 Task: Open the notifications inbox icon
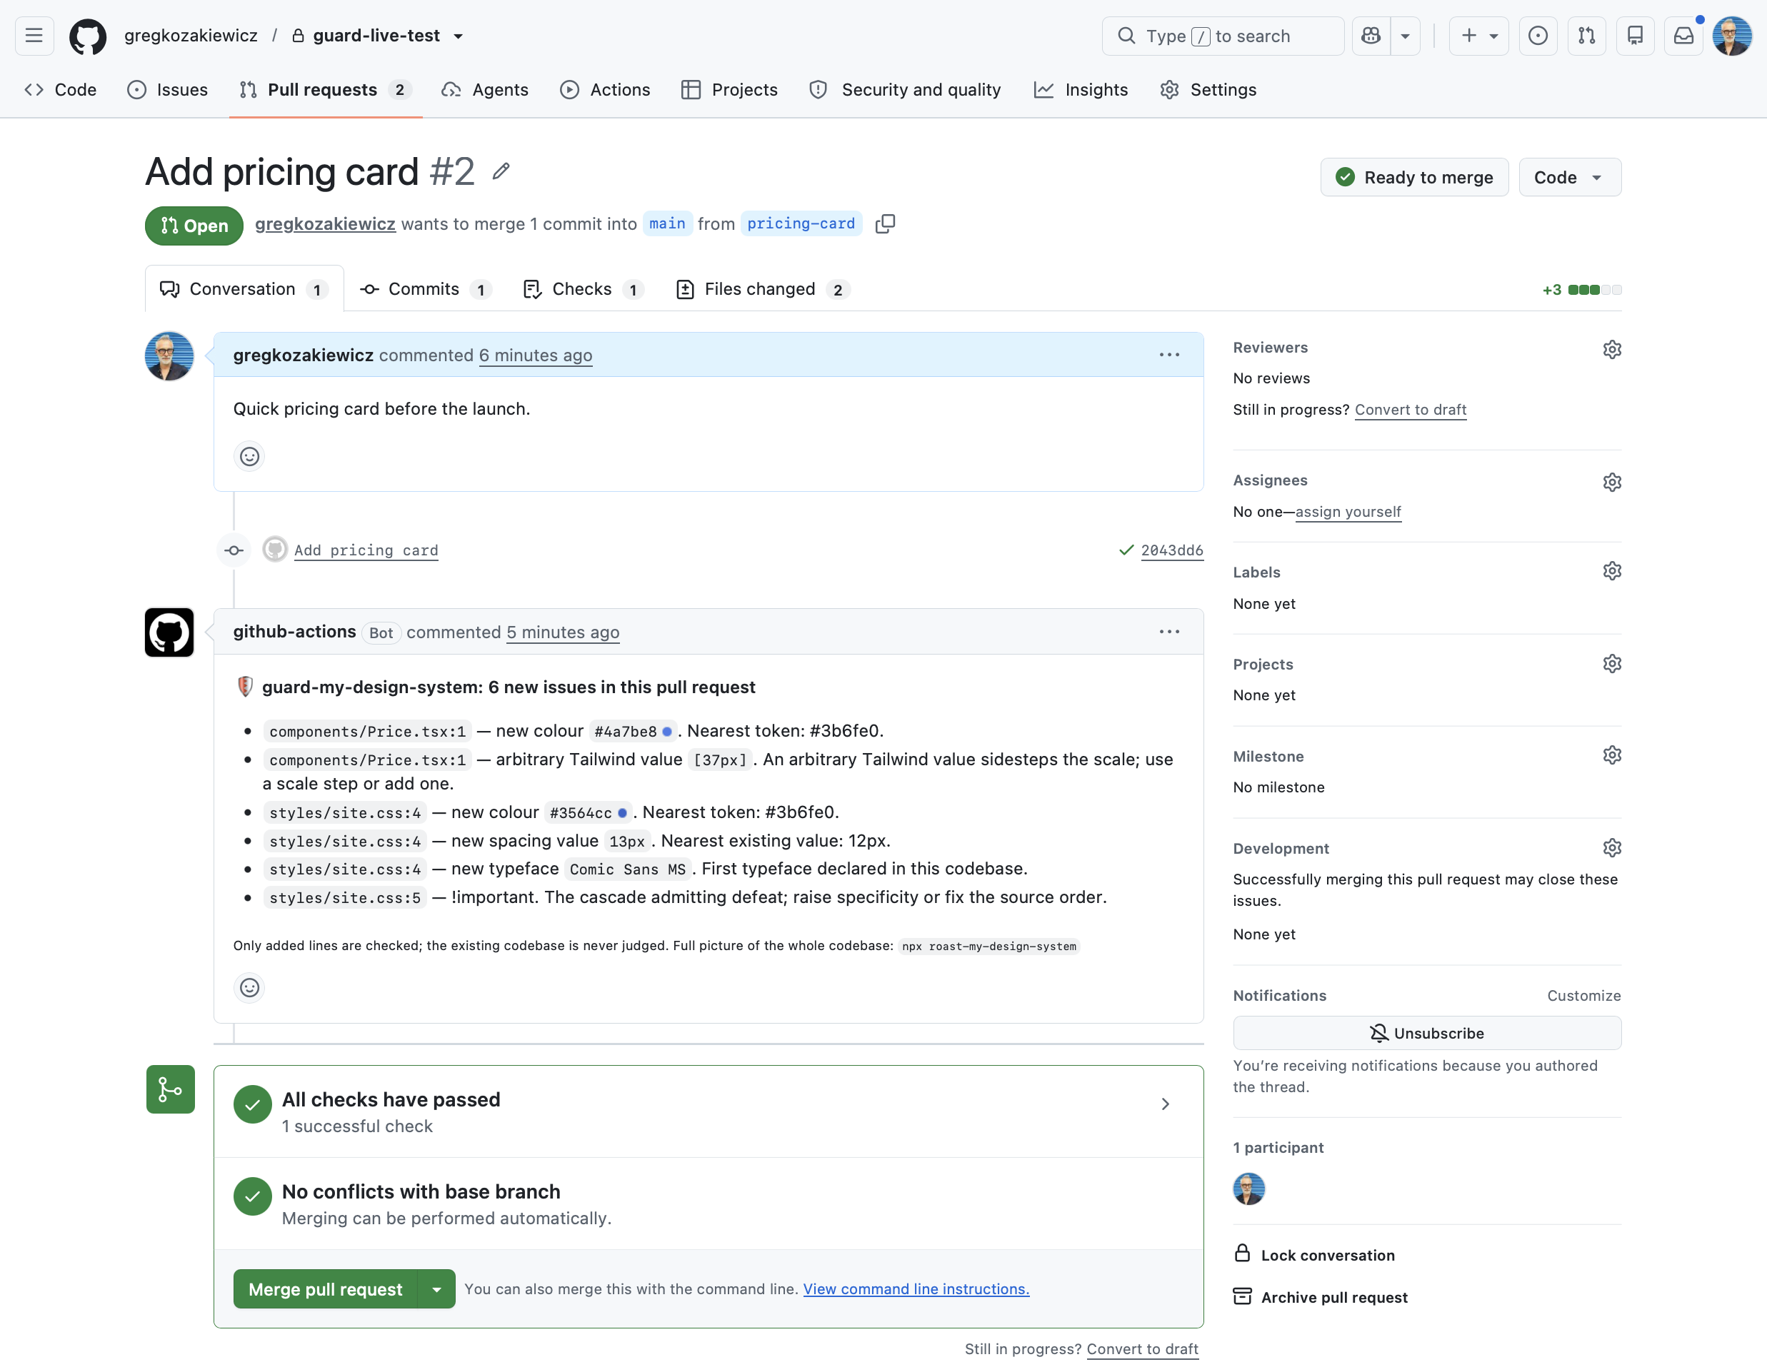[x=1683, y=36]
